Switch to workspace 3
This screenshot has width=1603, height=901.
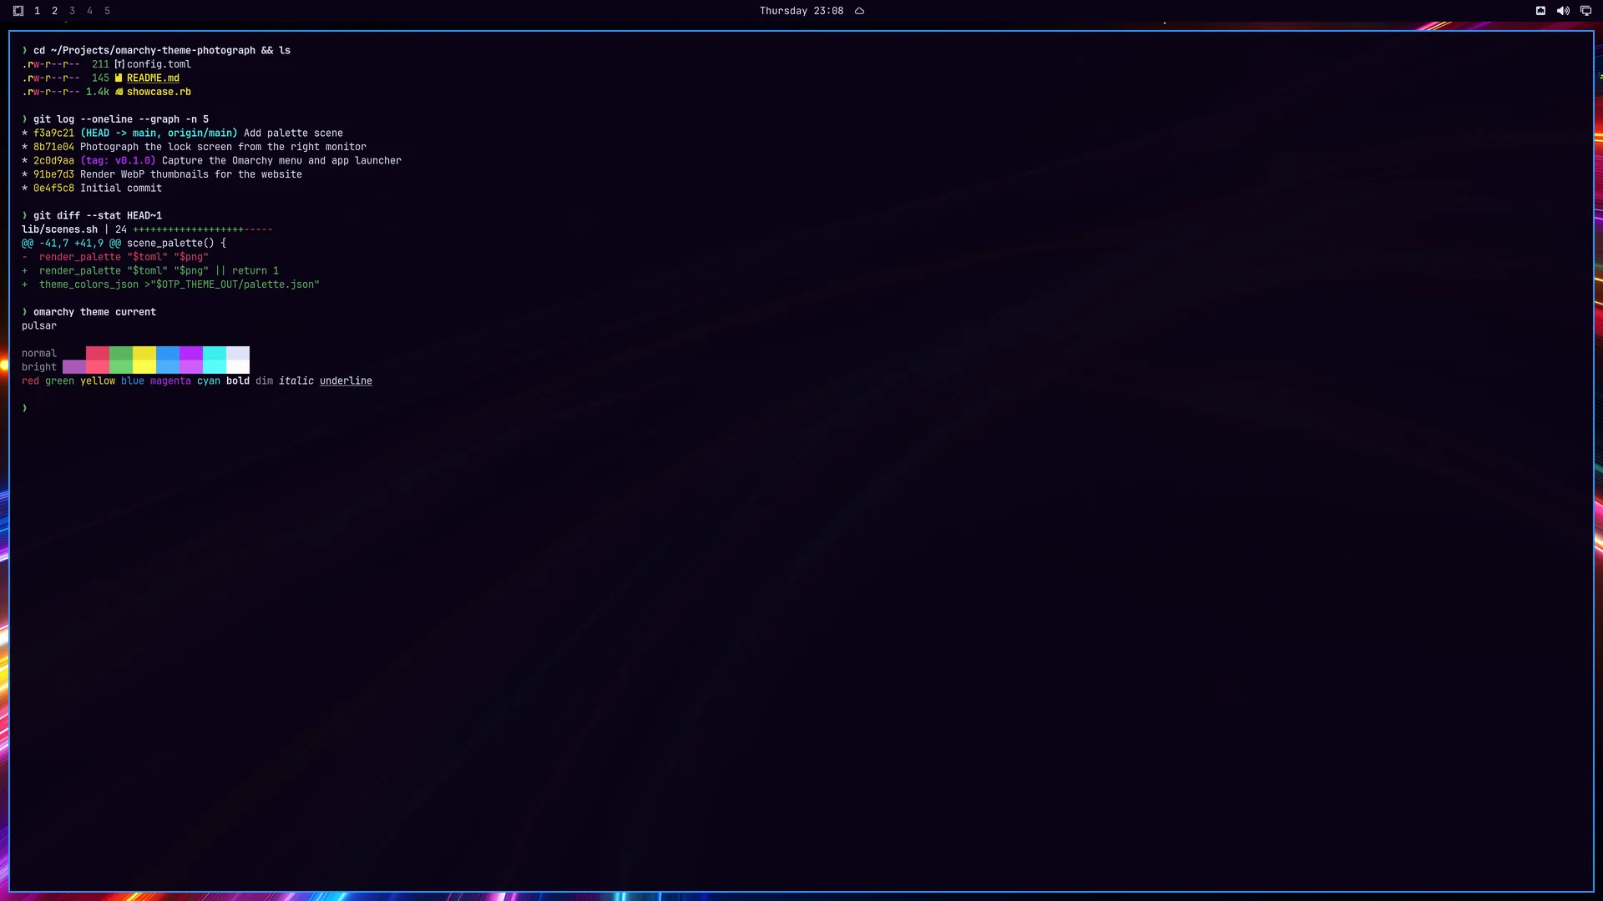tap(72, 11)
